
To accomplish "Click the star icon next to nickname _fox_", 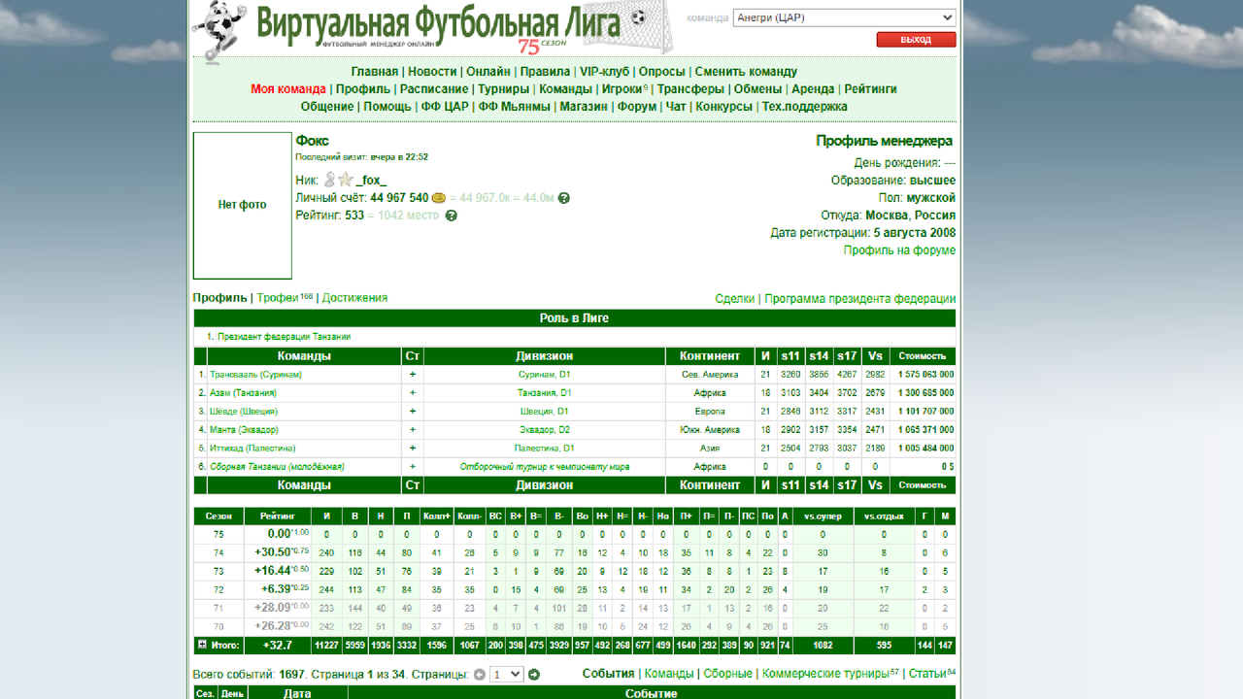I will coord(347,179).
